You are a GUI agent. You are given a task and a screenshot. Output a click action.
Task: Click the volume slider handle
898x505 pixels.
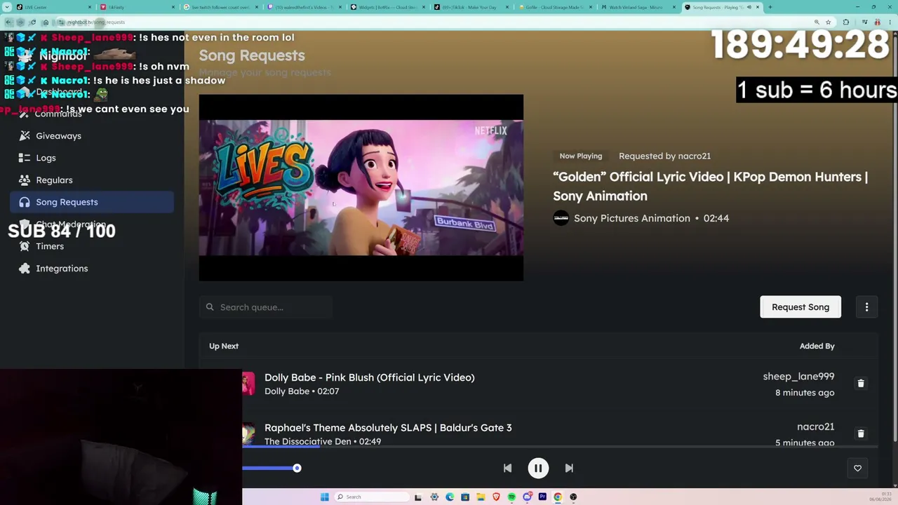(x=297, y=468)
